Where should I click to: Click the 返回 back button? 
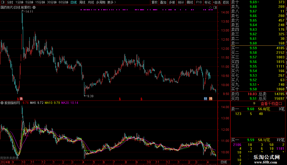tap(226, 2)
